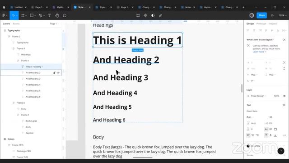Click the black fill color swatch
The width and height of the screenshot is (289, 163).
(x=248, y=146)
